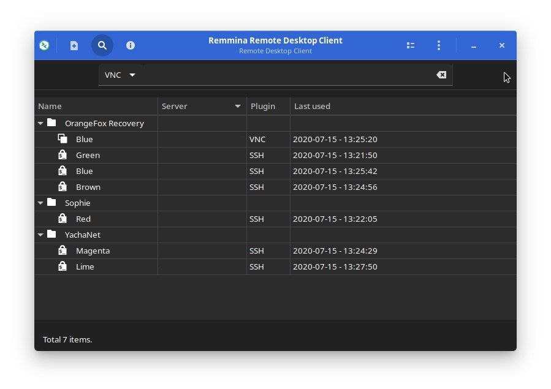Select the Lime connection name
The height and width of the screenshot is (389, 551).
pyautogui.click(x=85, y=267)
